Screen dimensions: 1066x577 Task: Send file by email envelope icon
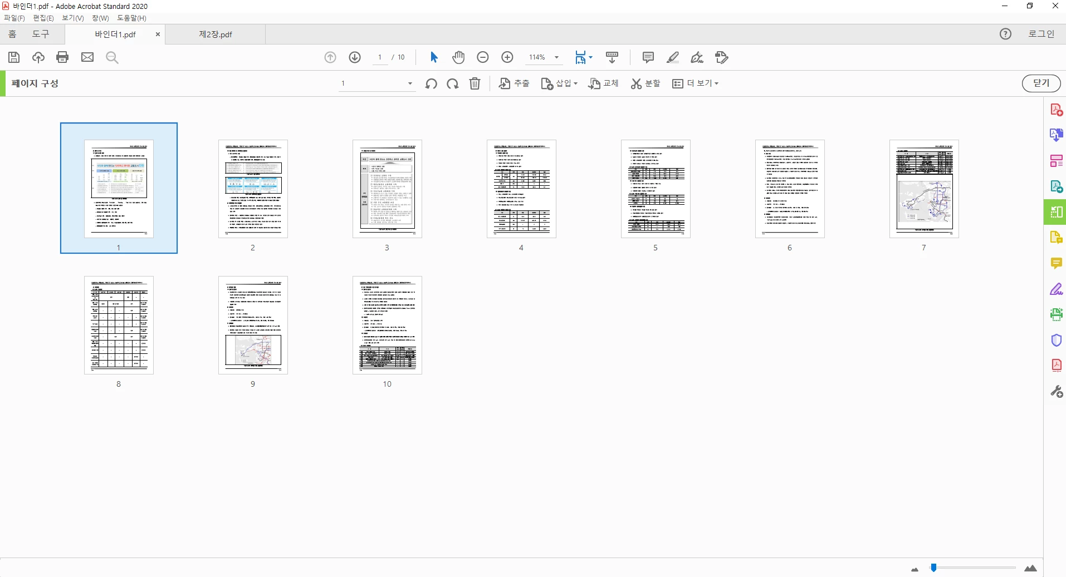tap(87, 57)
